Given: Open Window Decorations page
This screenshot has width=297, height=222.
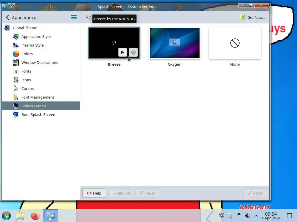Looking at the screenshot, I should [41, 63].
